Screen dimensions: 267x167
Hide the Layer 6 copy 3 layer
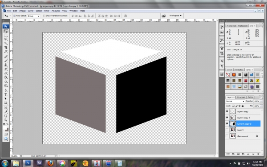click(227, 123)
